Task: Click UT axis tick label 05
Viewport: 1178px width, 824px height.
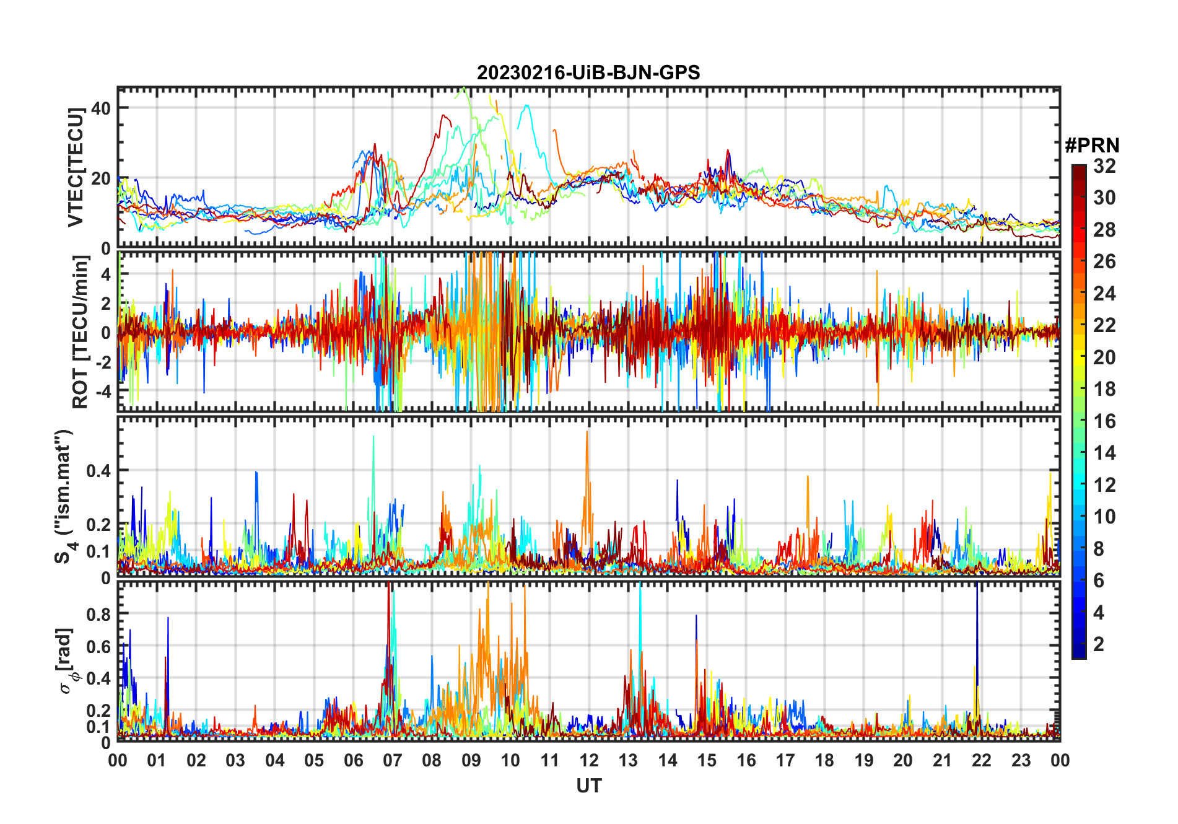Action: [x=314, y=760]
